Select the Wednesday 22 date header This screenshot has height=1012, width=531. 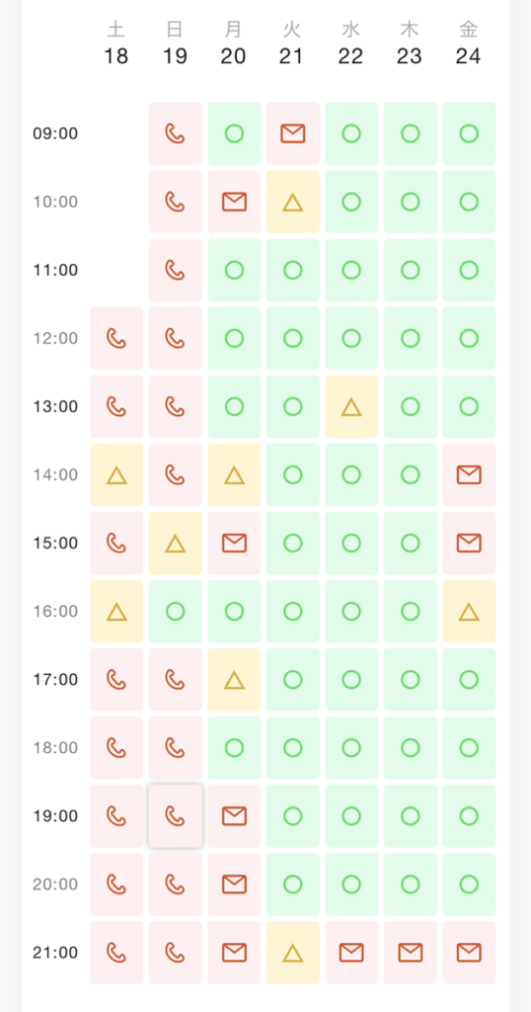click(x=351, y=43)
